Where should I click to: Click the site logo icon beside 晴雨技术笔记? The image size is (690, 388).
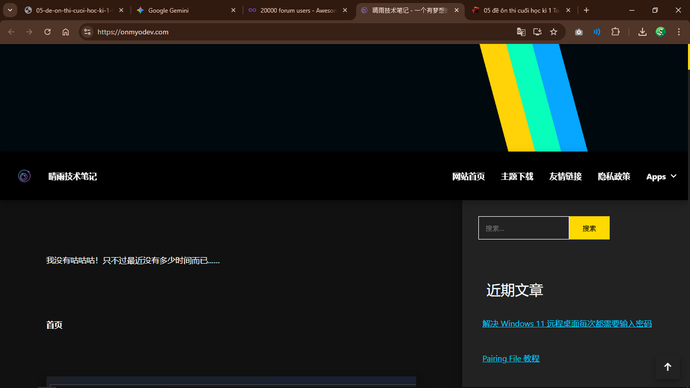24,176
